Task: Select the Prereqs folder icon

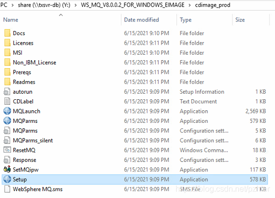Action: click(7, 72)
